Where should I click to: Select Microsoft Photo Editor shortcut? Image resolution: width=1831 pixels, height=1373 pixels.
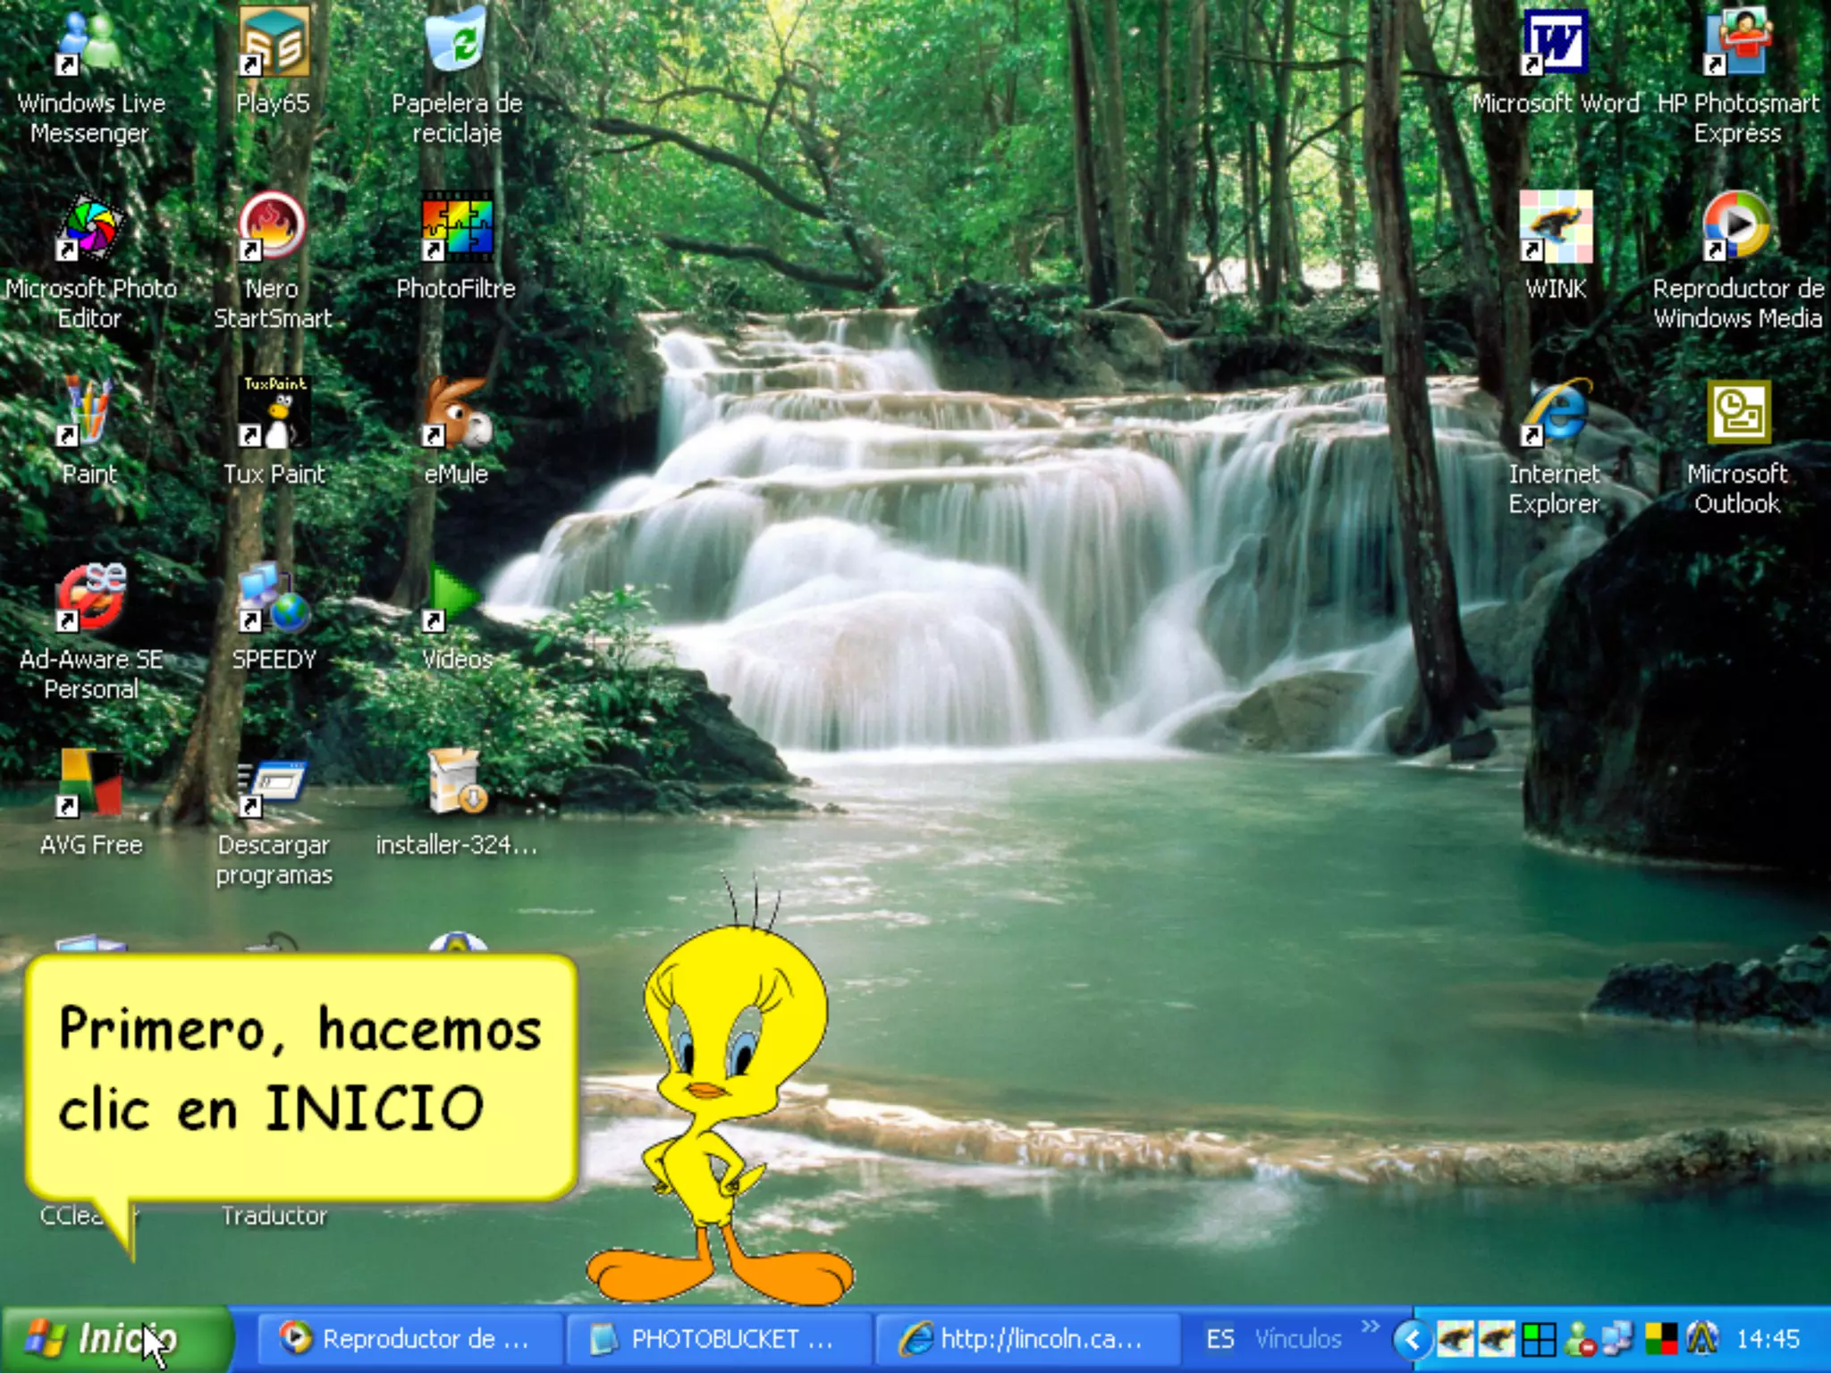(90, 230)
